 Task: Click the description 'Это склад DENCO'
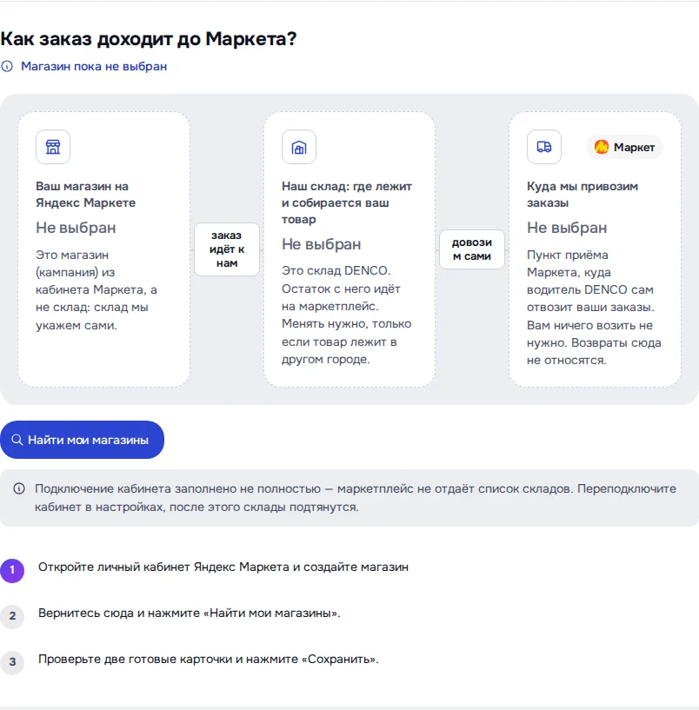click(347, 315)
